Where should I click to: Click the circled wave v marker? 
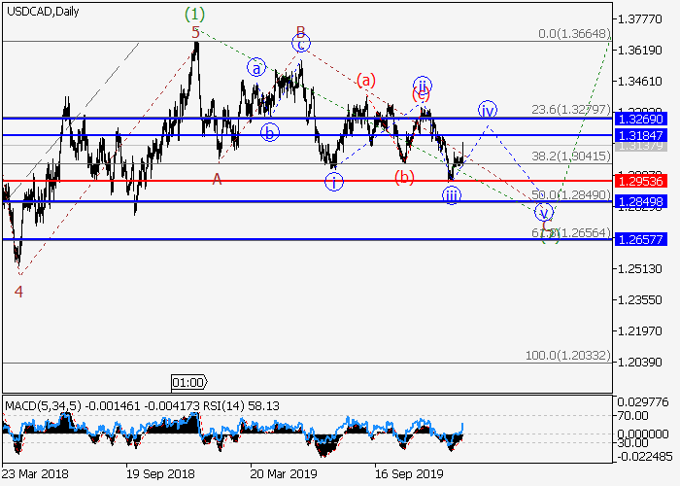coord(544,211)
